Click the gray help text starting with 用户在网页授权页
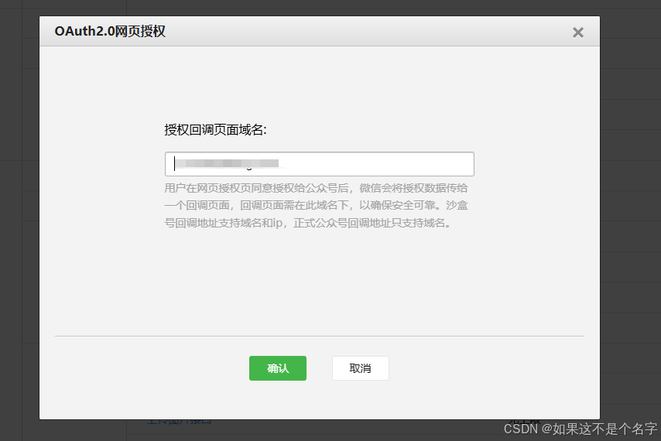 click(x=316, y=206)
